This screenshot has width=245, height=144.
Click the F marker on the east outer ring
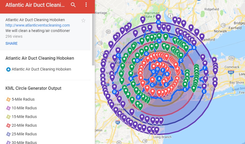(x=205, y=68)
